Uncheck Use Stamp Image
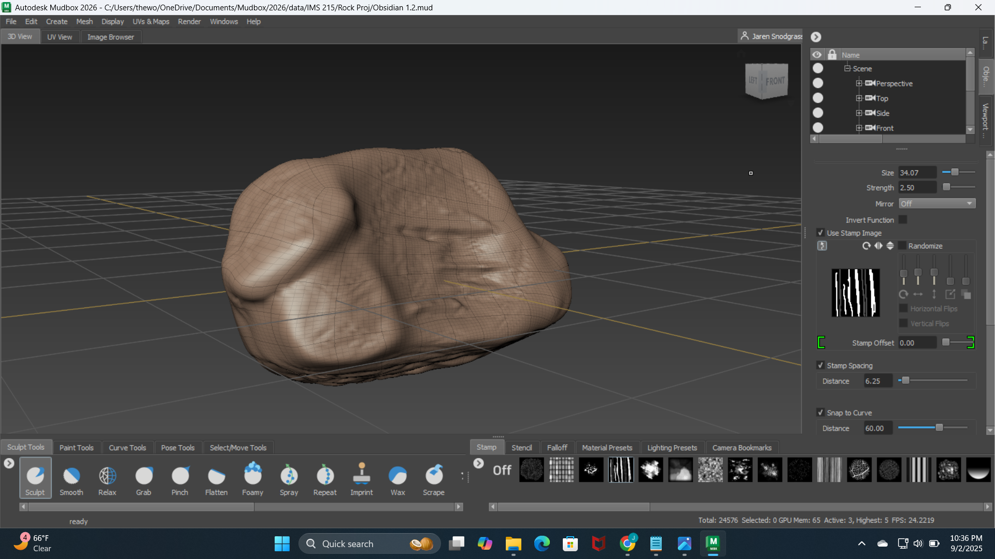The width and height of the screenshot is (995, 559). coord(820,233)
